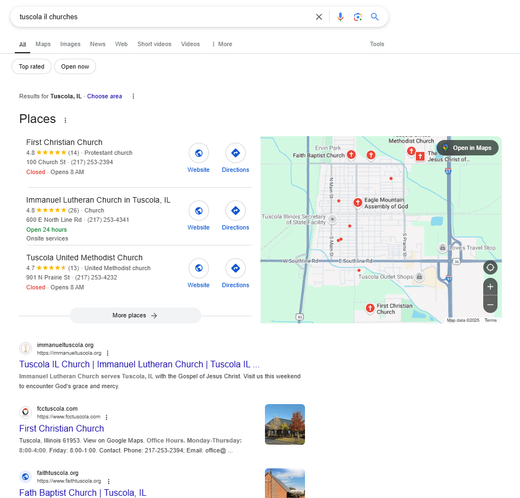Open Google Lens image search
520x498 pixels.
[x=358, y=17]
